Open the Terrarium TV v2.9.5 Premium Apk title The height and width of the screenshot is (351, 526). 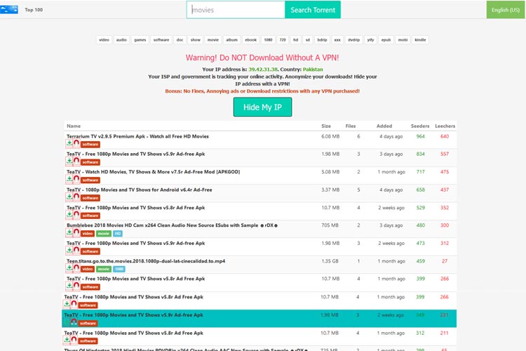pyautogui.click(x=137, y=136)
